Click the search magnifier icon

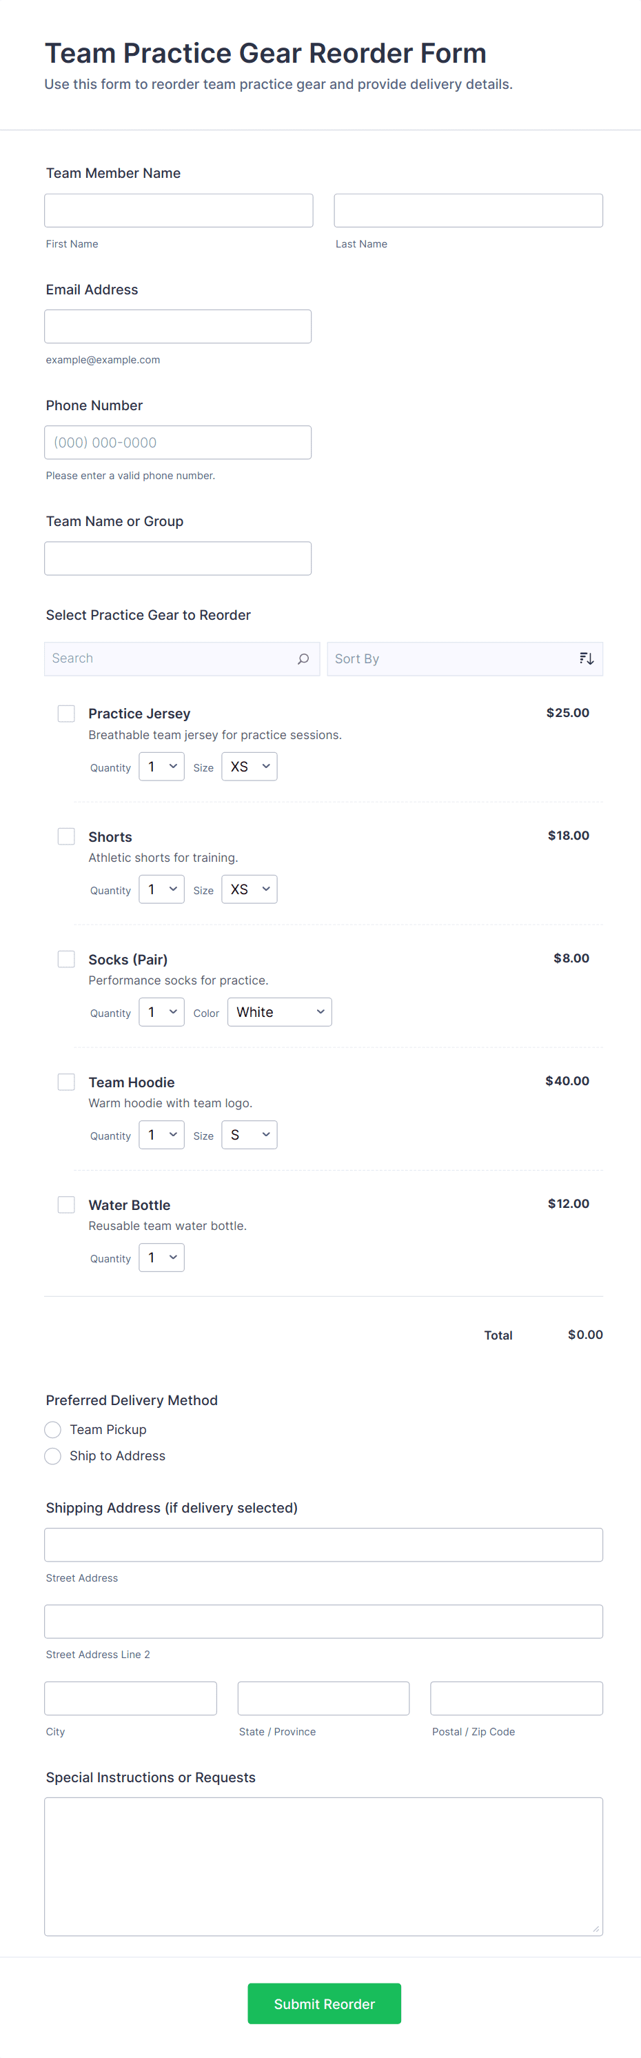[303, 659]
